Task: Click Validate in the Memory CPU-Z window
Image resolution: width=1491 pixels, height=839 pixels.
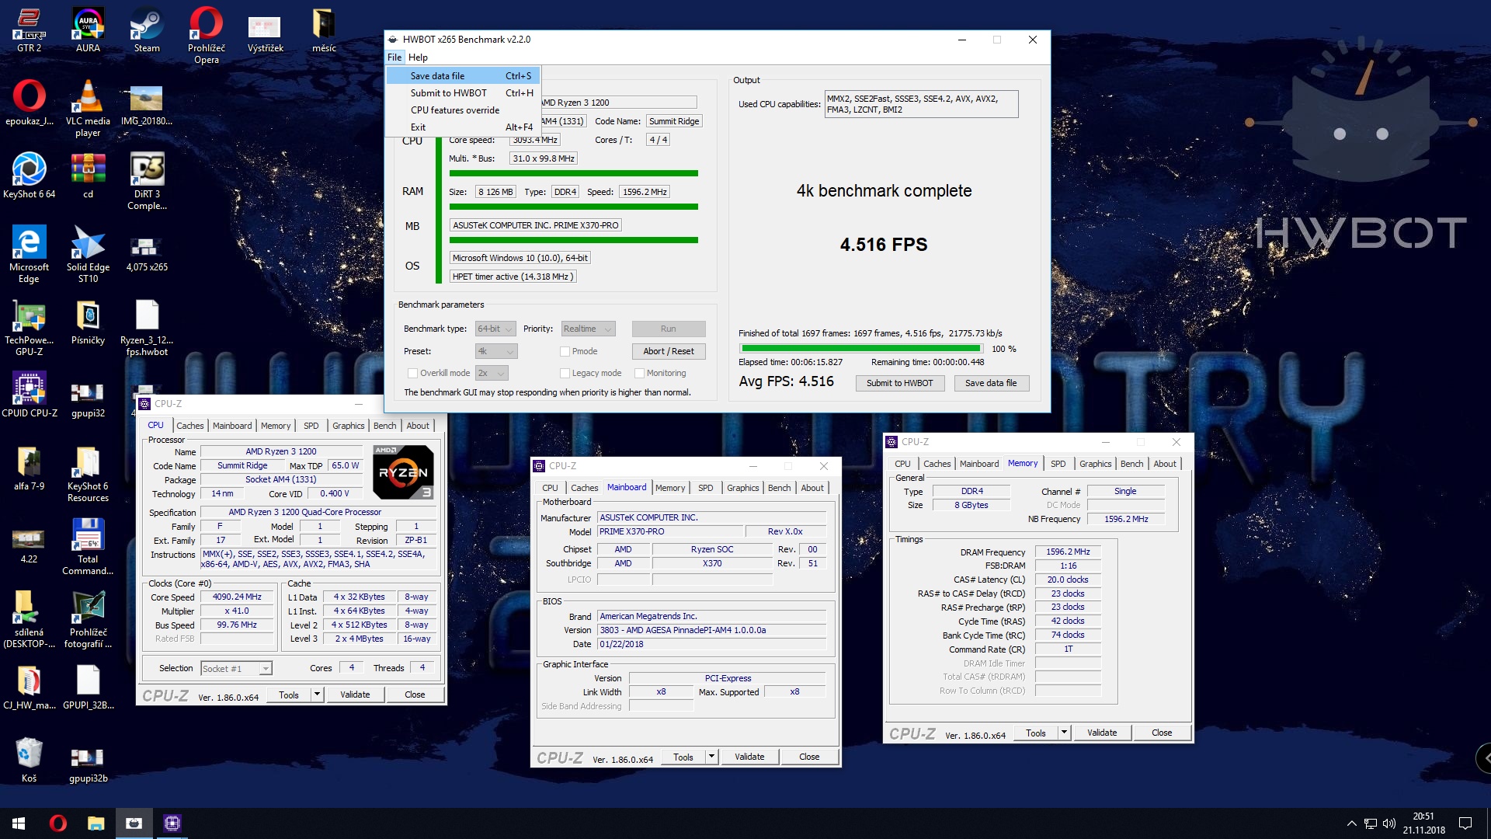Action: click(1101, 733)
